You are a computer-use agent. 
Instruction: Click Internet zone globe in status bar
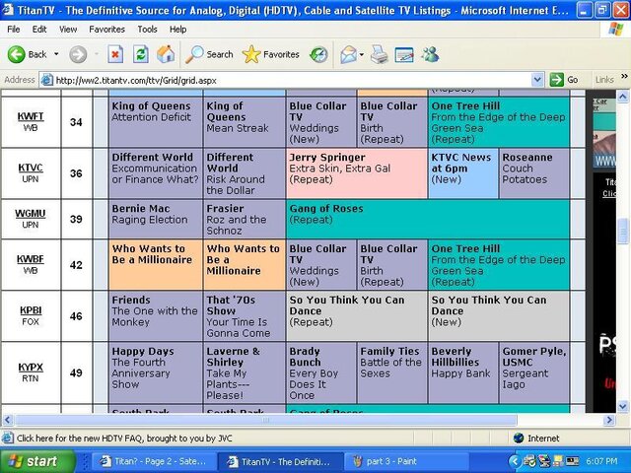tap(519, 438)
